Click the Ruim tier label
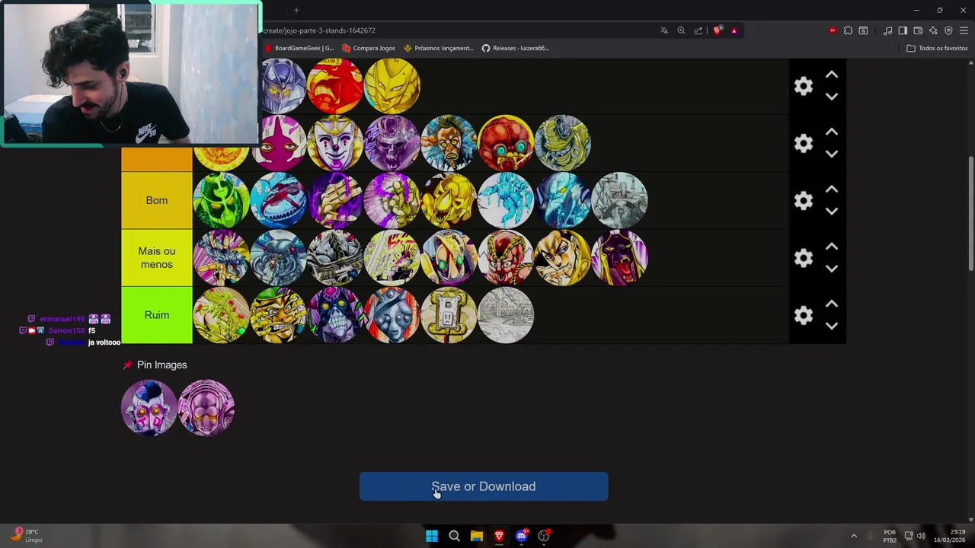The width and height of the screenshot is (975, 548). coord(157,315)
